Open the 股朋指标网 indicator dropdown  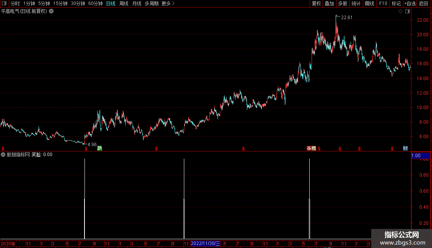pos(3,155)
